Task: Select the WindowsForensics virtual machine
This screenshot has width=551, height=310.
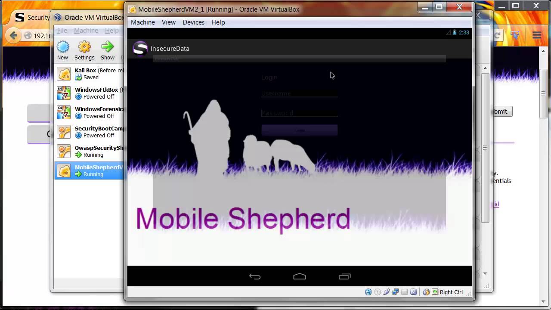Action: click(90, 112)
